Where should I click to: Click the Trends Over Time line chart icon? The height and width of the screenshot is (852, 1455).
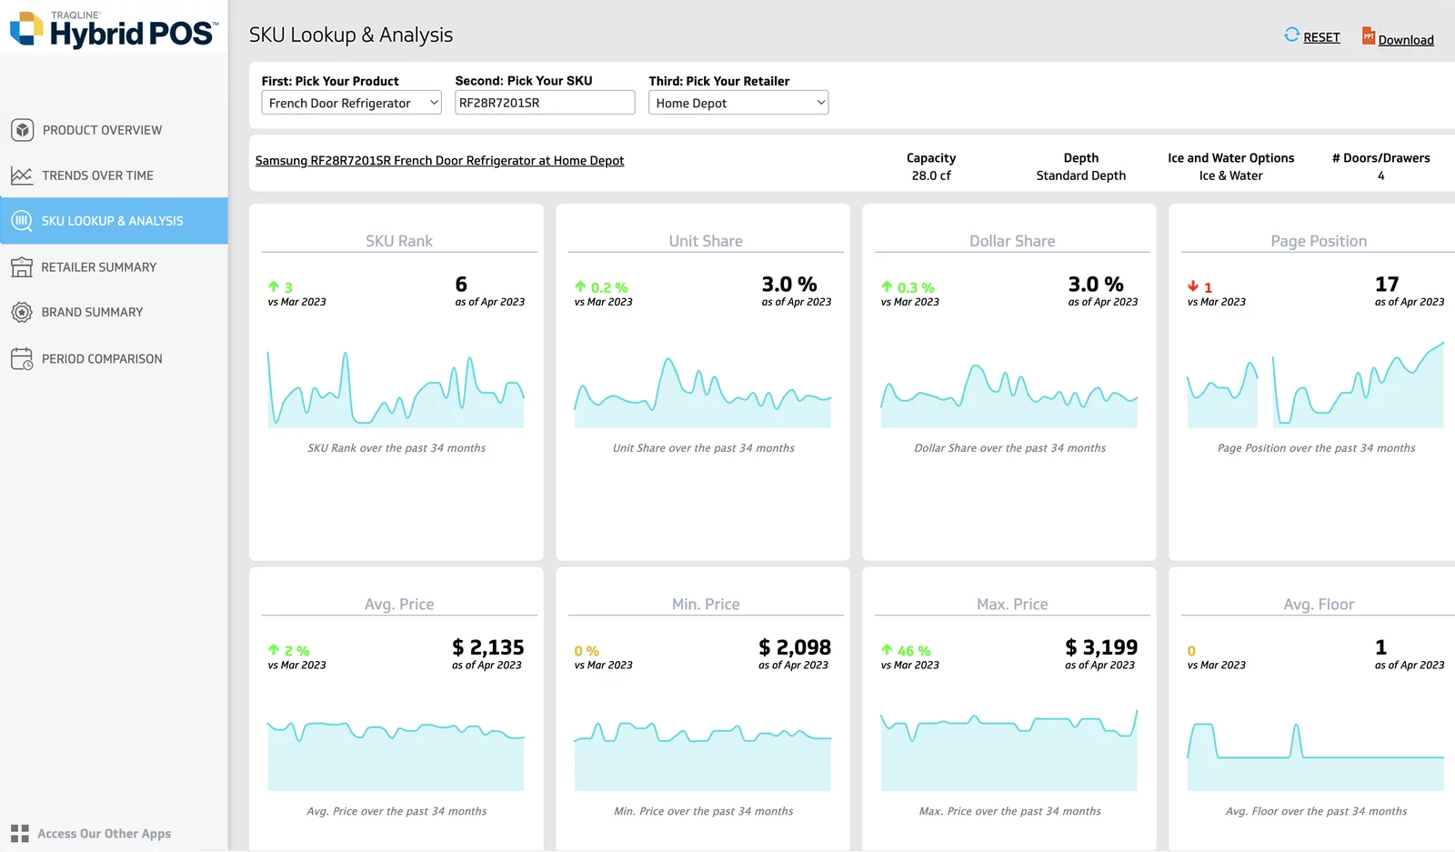tap(22, 175)
